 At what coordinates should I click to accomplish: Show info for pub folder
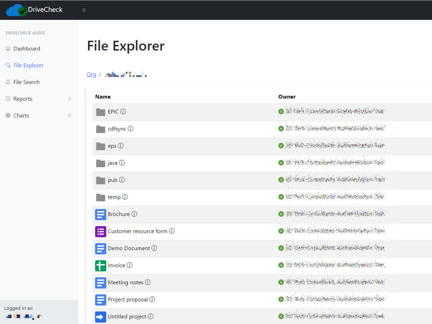tap(122, 180)
